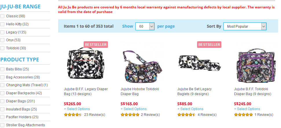Check the Insulated Bags filter checkbox

2,109
